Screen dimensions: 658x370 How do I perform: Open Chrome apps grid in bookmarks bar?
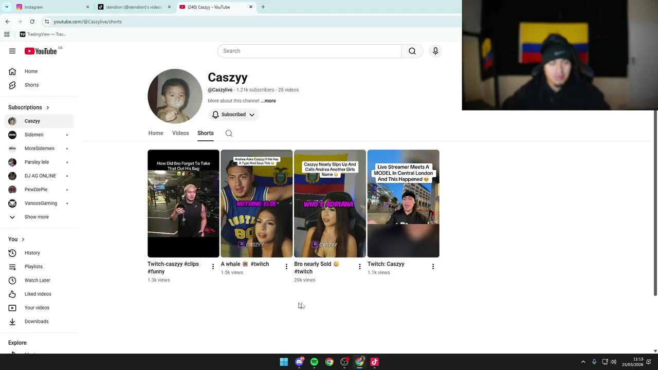click(7, 34)
